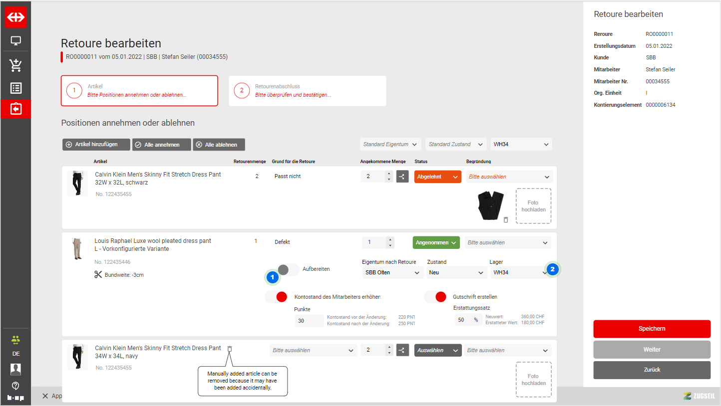
Task: Delete uploaded black pants photo
Action: [505, 219]
